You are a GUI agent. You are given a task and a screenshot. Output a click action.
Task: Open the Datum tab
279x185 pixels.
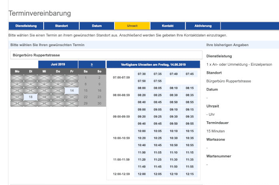click(x=96, y=26)
